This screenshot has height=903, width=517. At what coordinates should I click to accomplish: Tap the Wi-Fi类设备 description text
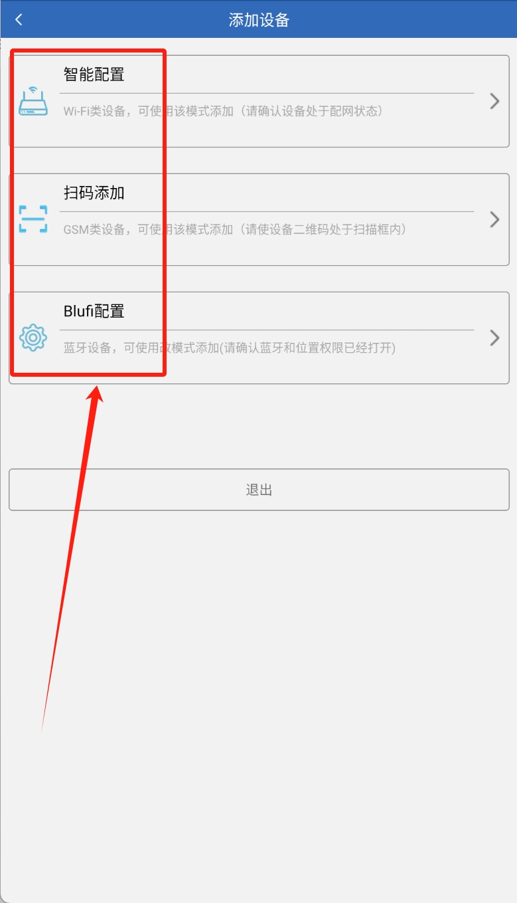[x=224, y=111]
